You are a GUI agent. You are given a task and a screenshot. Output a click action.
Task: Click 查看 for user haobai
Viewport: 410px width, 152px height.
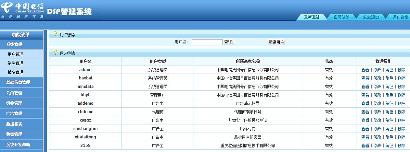coord(365,78)
